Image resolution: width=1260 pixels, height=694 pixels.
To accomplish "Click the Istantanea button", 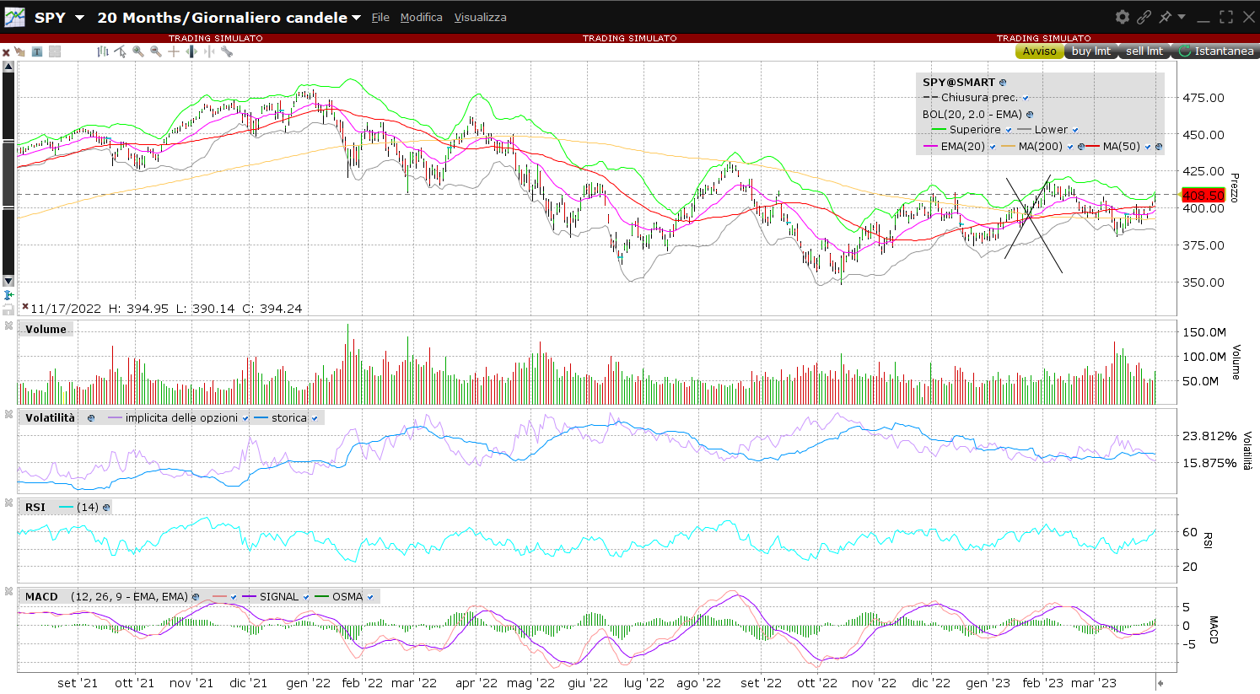I will click(x=1215, y=51).
